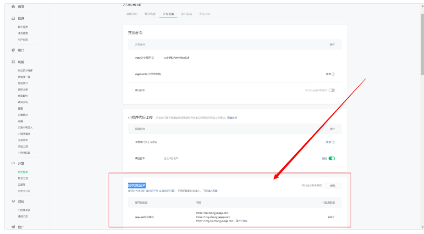Switch to the 安全中心 tab
Image resolution: width=424 pixels, height=234 pixels.
click(x=205, y=14)
